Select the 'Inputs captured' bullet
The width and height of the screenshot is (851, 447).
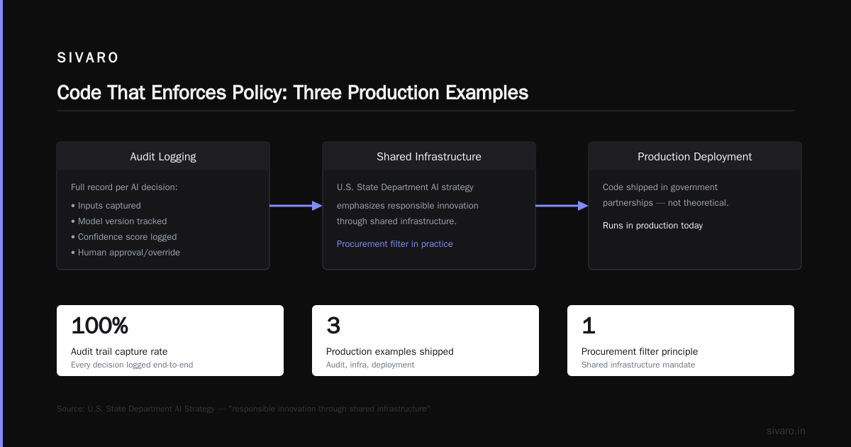click(106, 206)
